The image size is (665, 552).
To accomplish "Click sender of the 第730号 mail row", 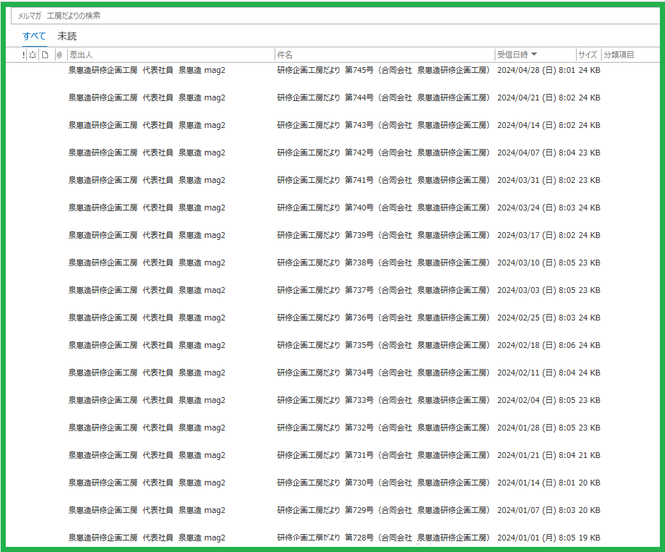I will tap(147, 483).
